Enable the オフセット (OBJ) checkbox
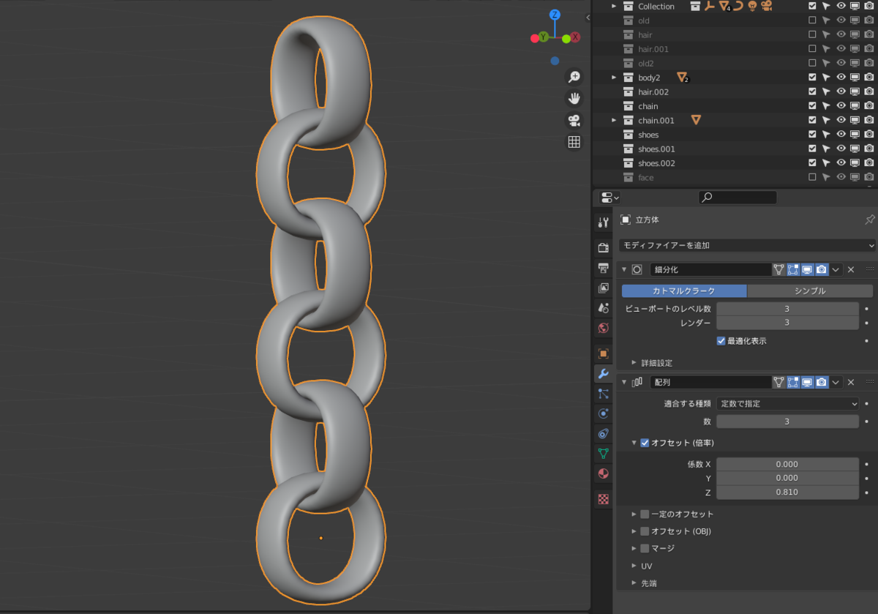Screen dimensions: 878x614 point(645,531)
